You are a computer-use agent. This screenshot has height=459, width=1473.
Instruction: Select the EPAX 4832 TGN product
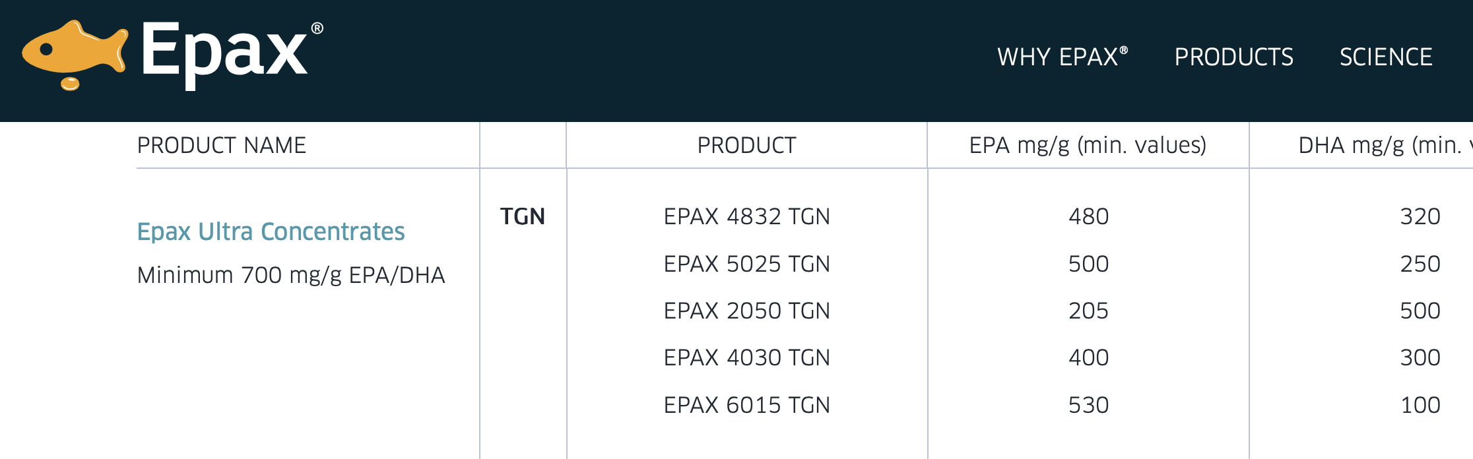(746, 216)
